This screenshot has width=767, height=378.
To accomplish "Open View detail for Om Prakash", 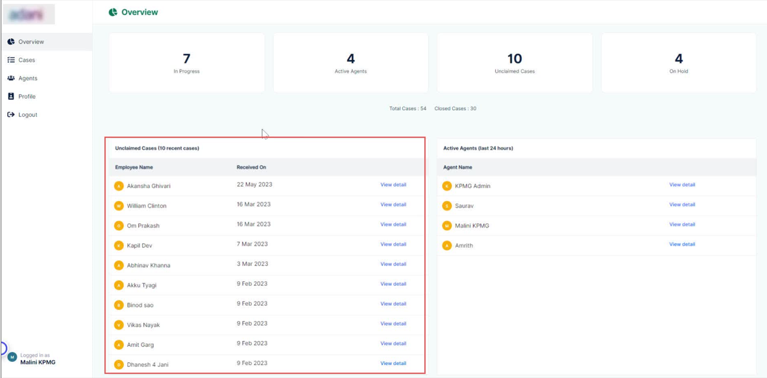I will coord(393,224).
